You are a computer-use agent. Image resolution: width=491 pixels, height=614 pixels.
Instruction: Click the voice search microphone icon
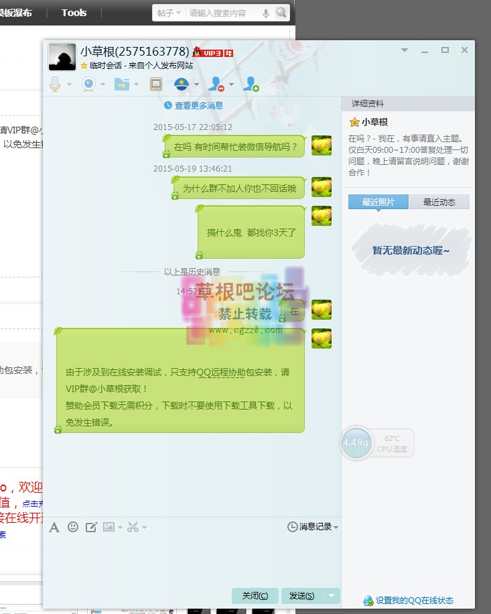click(x=266, y=13)
